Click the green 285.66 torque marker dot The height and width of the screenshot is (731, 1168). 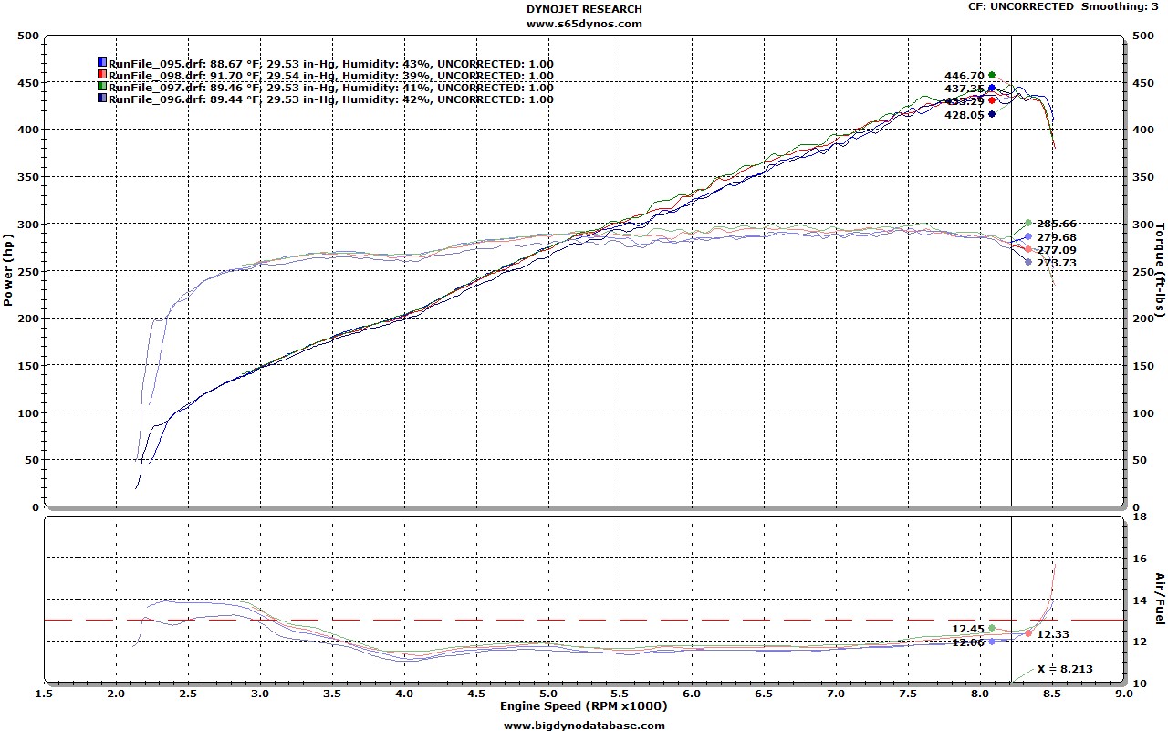pyautogui.click(x=1028, y=224)
